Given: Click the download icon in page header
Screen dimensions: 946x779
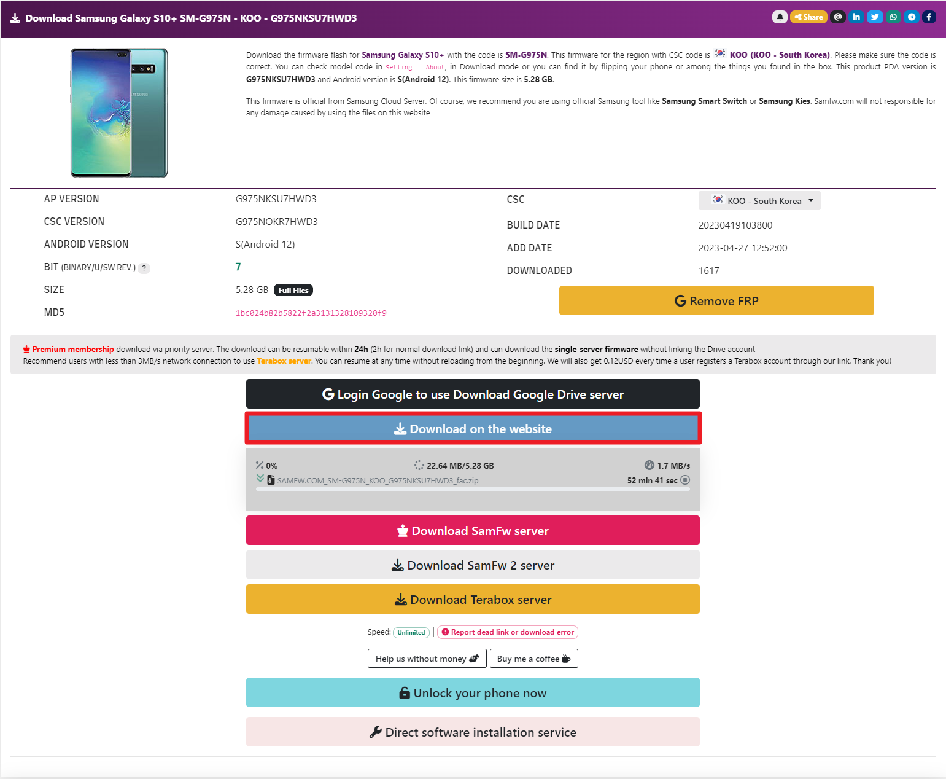Looking at the screenshot, I should tap(15, 18).
